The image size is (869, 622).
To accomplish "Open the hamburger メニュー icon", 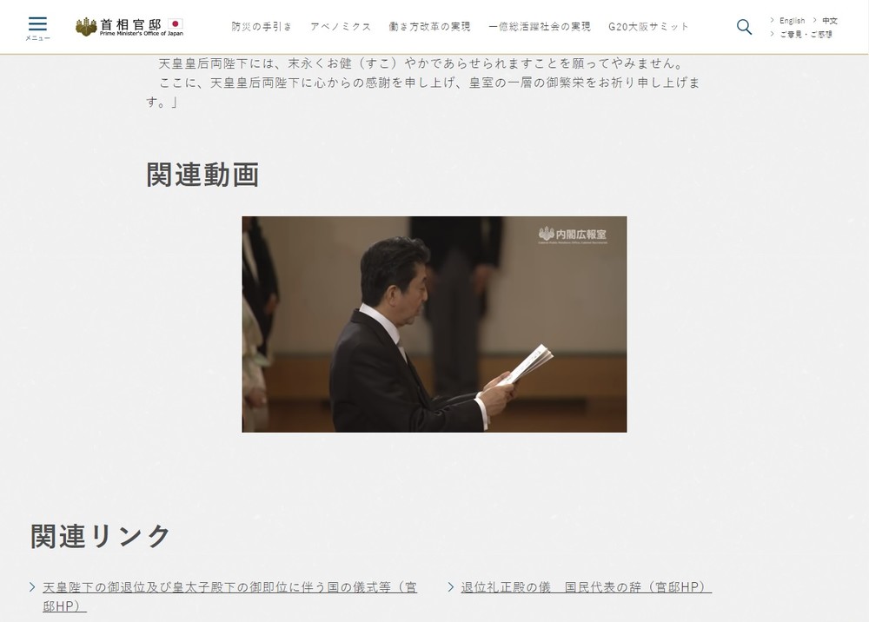I will pyautogui.click(x=37, y=27).
